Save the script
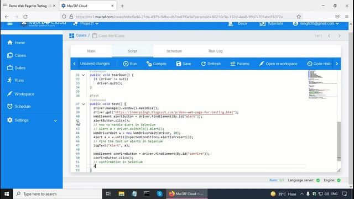 (x=184, y=64)
